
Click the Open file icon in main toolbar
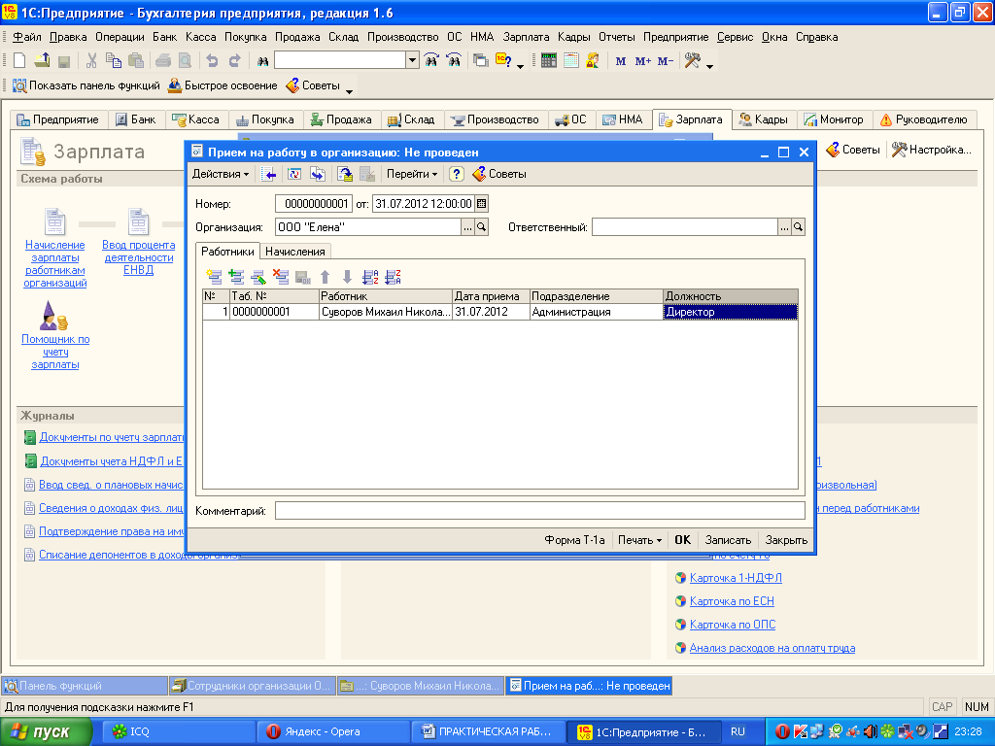[42, 61]
